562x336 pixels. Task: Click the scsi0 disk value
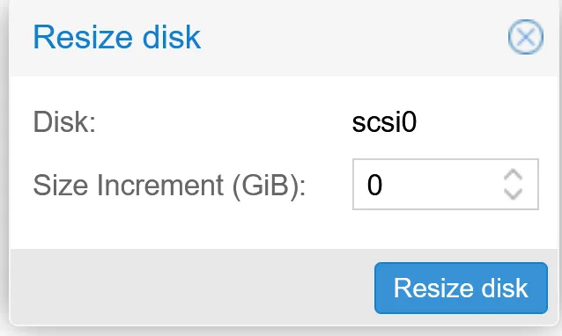click(384, 122)
